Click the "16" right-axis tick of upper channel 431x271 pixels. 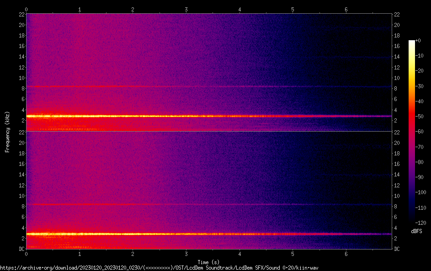pos(397,46)
